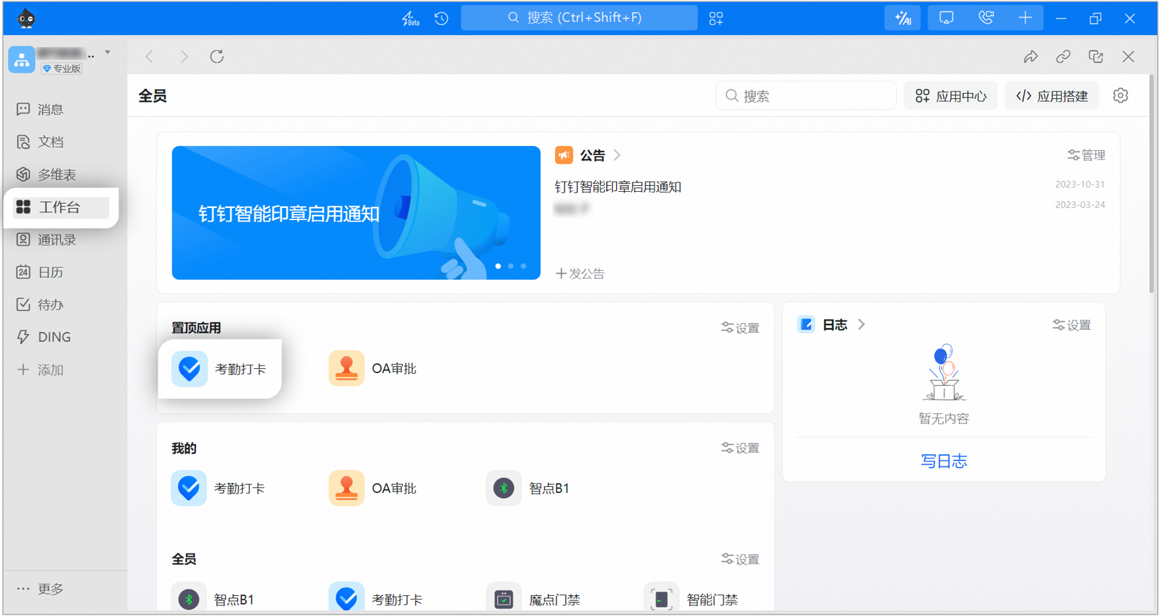
Task: Open OA审批 in the 置顶应用 section
Action: 373,369
